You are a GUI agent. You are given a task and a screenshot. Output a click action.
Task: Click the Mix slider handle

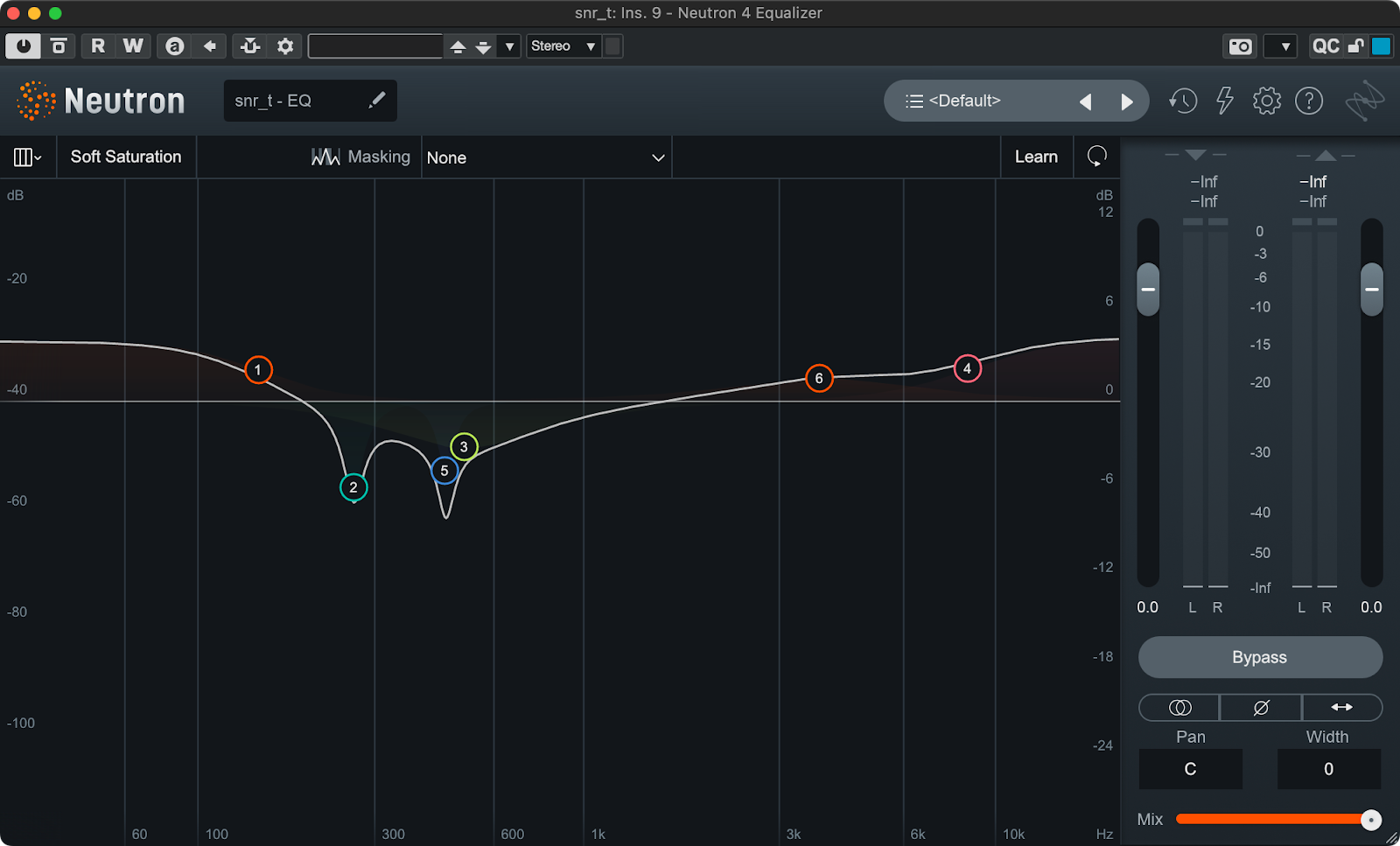[1371, 819]
